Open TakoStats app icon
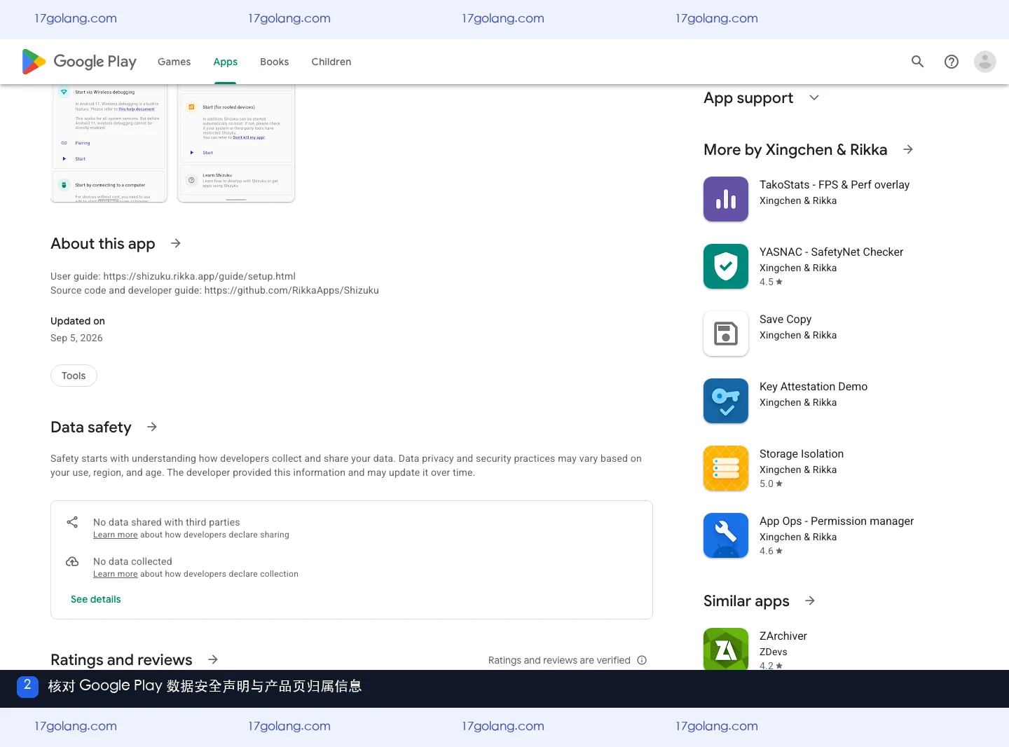 click(x=726, y=199)
